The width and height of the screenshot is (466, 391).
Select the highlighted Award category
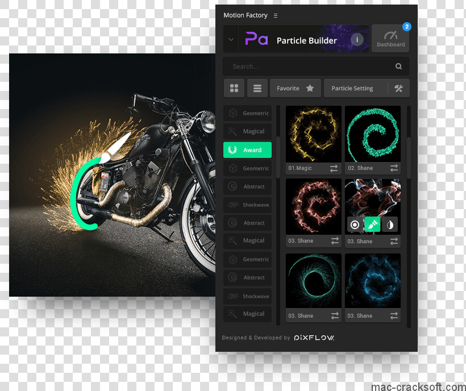[x=247, y=149]
